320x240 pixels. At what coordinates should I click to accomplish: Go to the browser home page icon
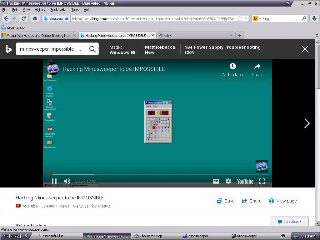(x=35, y=18)
